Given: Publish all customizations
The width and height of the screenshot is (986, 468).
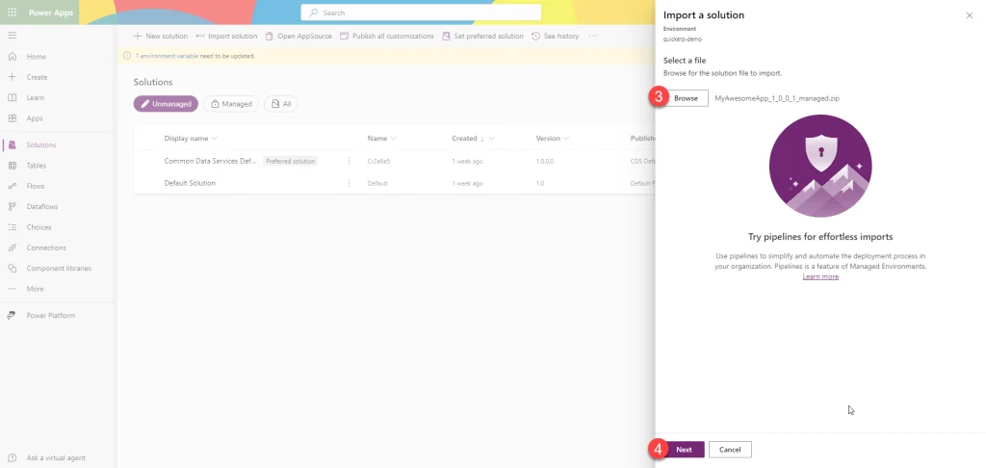Looking at the screenshot, I should [x=387, y=36].
